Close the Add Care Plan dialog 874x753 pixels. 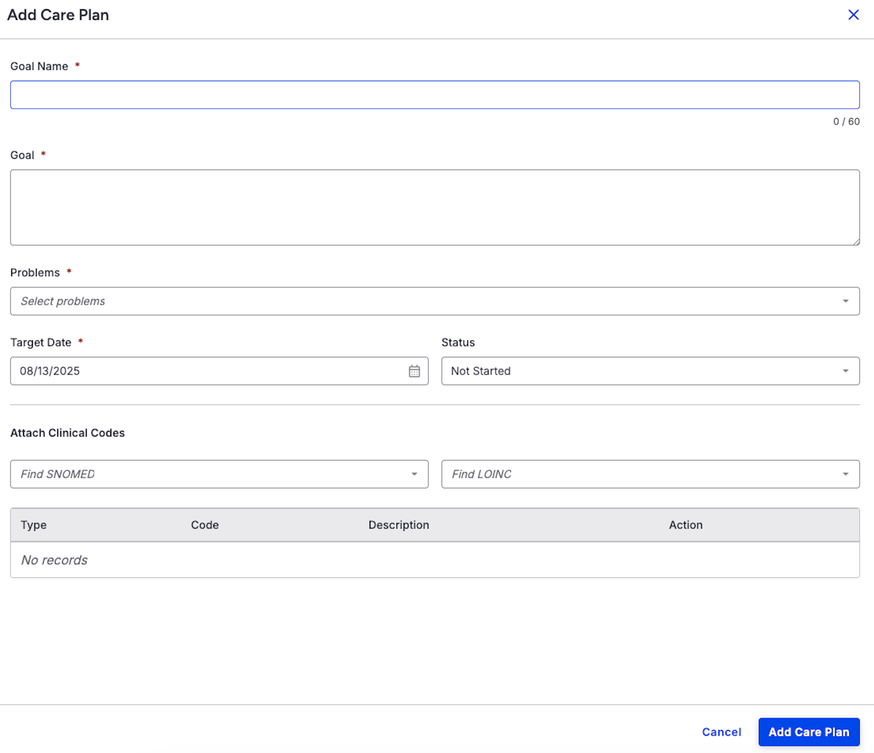(x=853, y=15)
